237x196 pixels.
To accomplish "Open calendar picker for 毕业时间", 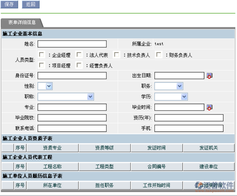I will [209, 107].
